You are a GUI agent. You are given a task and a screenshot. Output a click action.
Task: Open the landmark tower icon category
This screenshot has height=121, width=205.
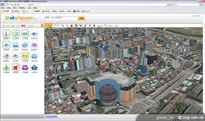[x=6, y=34]
